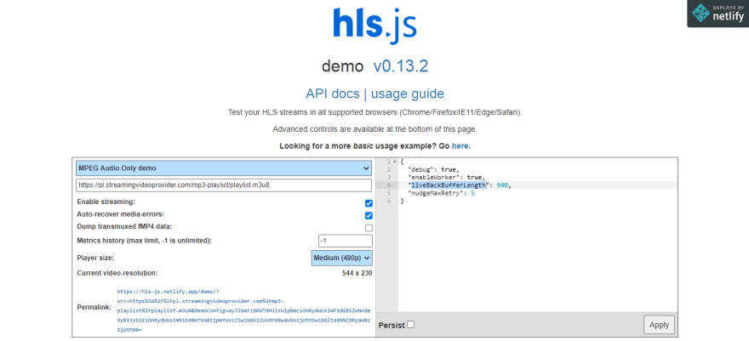Toggle the Enable streaming checkbox
Screen dimensions: 749x341
coord(369,203)
